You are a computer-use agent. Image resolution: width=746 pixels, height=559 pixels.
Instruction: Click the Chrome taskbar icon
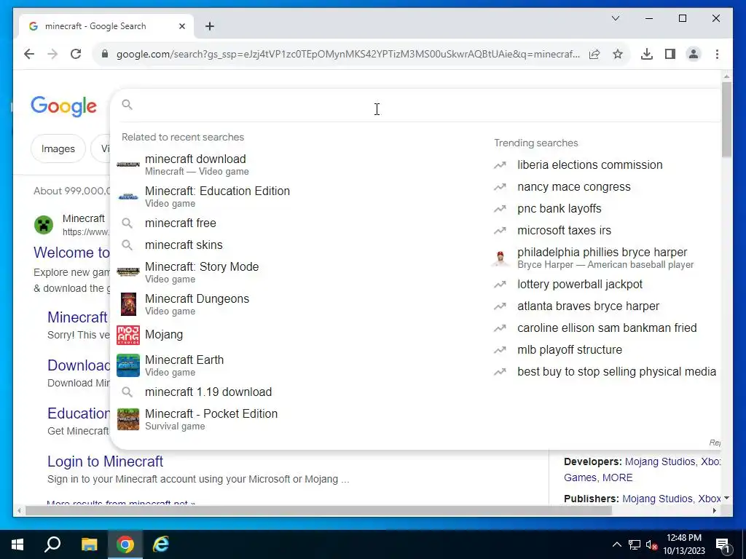point(125,544)
